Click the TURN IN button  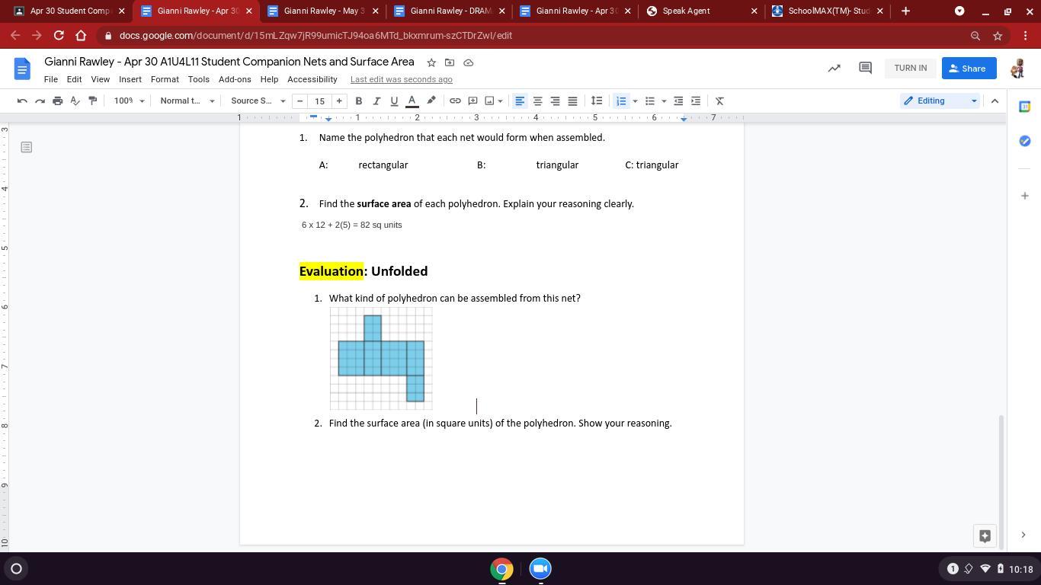click(911, 68)
